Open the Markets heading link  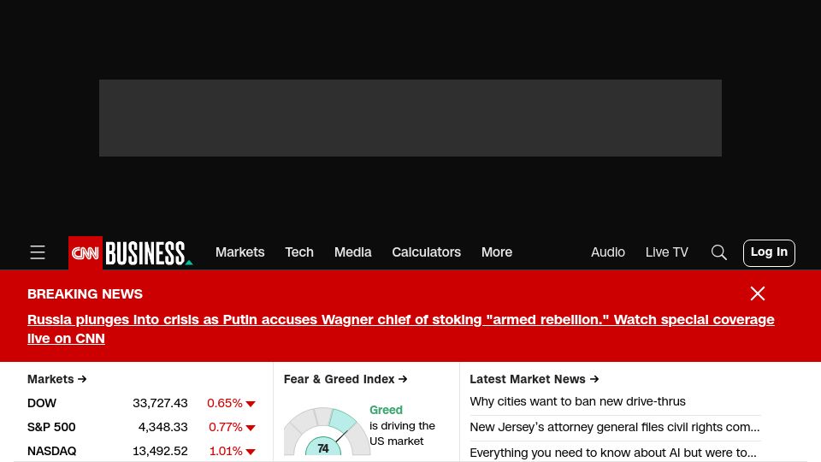pyautogui.click(x=57, y=379)
